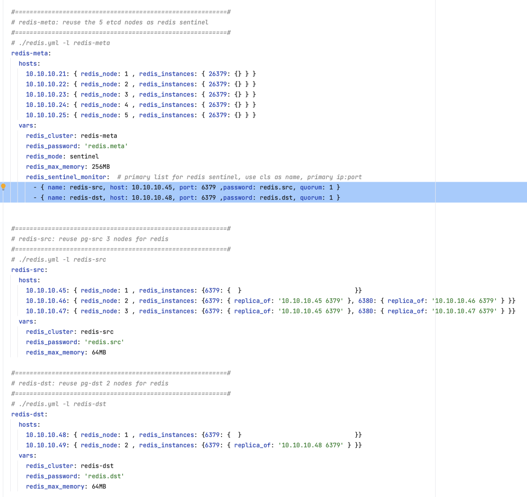
Task: Click the yellow lightbulb quick-fix icon
Action: [4, 187]
